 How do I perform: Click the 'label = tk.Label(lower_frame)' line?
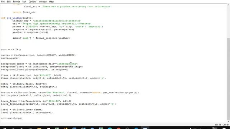pyautogui.click(x=22, y=110)
